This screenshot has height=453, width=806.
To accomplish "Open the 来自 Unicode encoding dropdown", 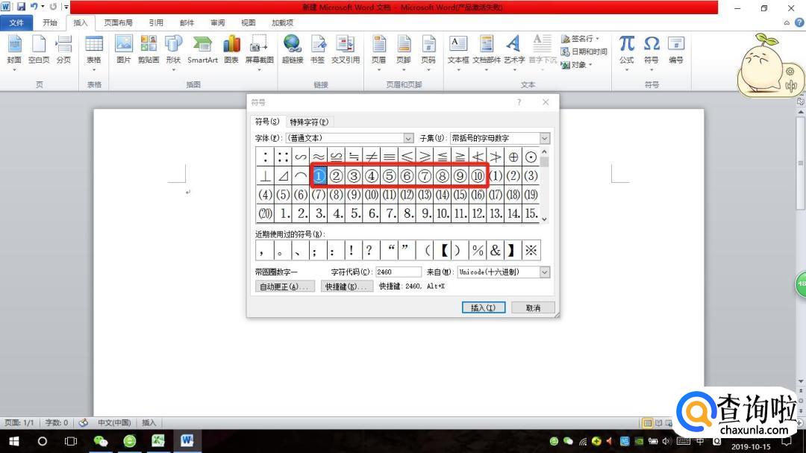I will click(544, 272).
